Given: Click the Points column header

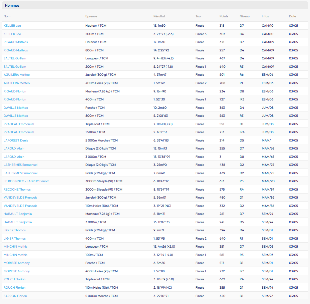Looking at the screenshot, I should point(224,16).
